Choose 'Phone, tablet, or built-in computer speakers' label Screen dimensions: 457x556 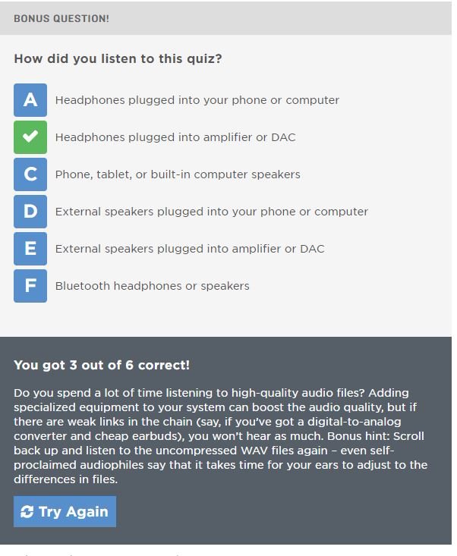pyautogui.click(x=178, y=174)
